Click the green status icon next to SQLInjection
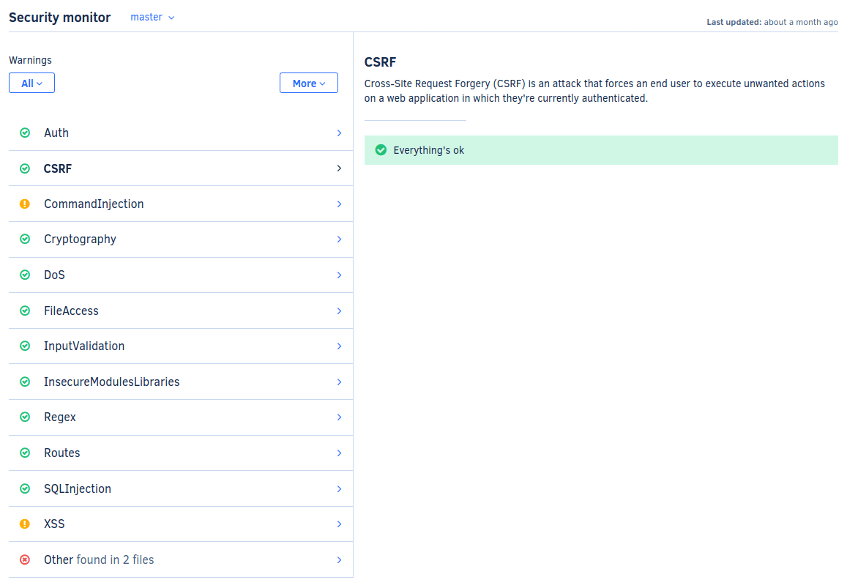The image size is (847, 580). tap(25, 488)
